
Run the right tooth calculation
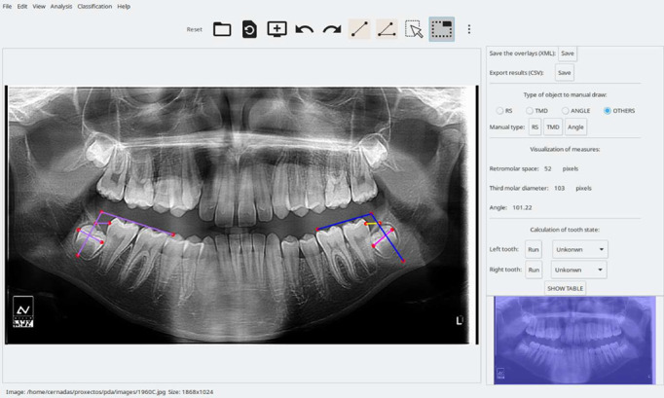[x=534, y=270]
